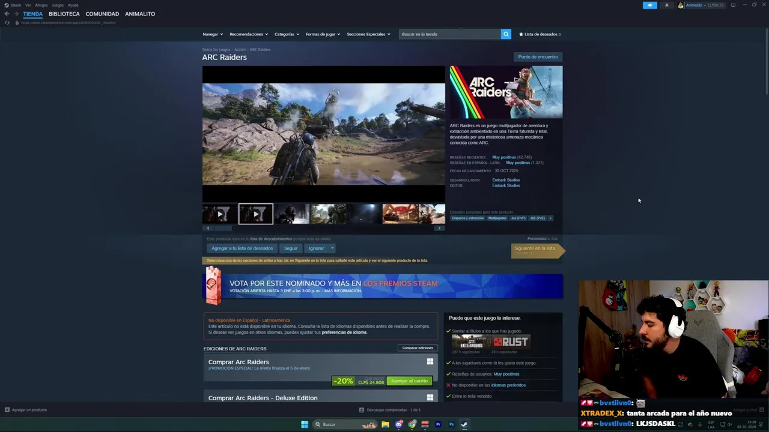
Task: Expand the Navegar dropdown
Action: (213, 34)
